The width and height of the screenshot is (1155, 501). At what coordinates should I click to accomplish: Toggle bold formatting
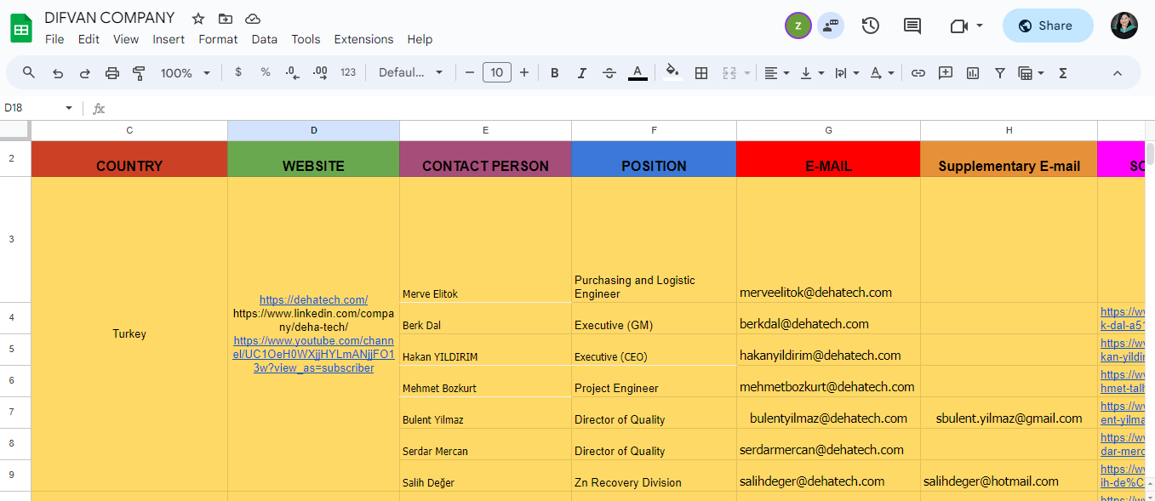[554, 73]
